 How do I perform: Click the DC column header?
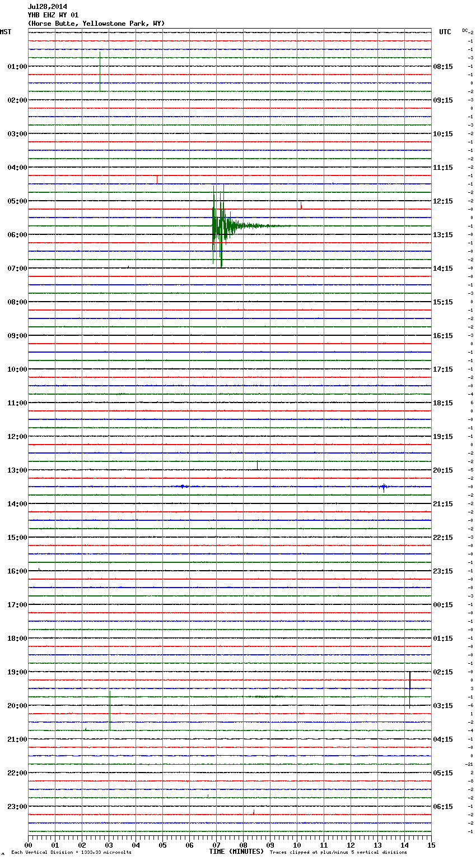[465, 30]
